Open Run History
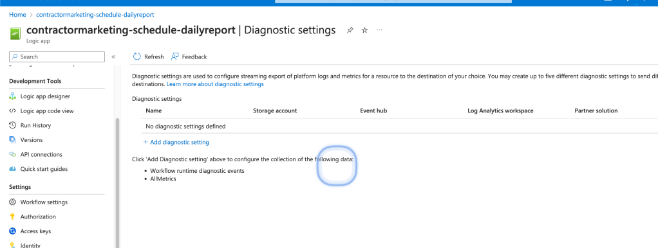The width and height of the screenshot is (658, 248). tap(35, 125)
